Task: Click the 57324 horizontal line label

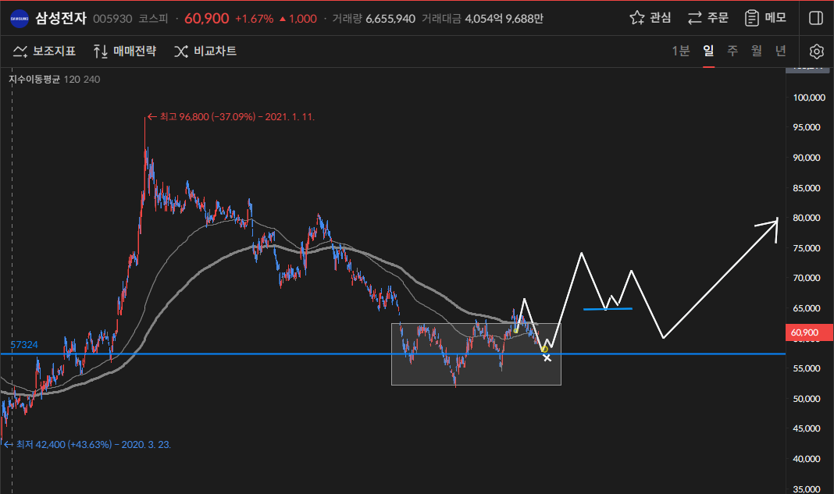Action: (24, 345)
